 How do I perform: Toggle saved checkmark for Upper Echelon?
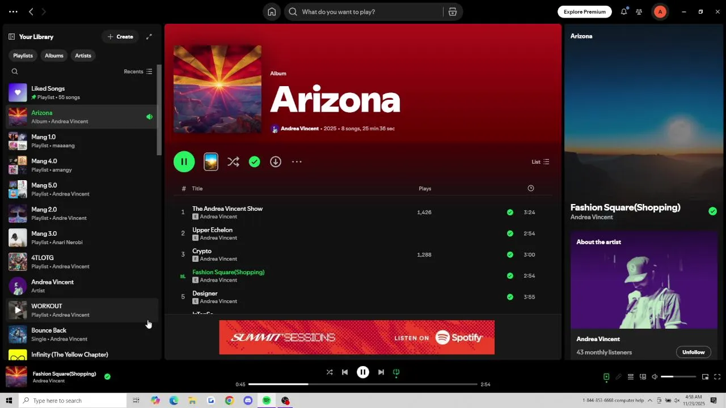point(510,233)
